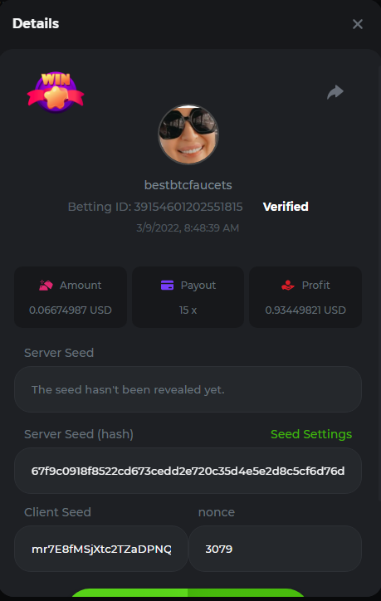Click the share arrow icon
The image size is (381, 601).
[335, 92]
